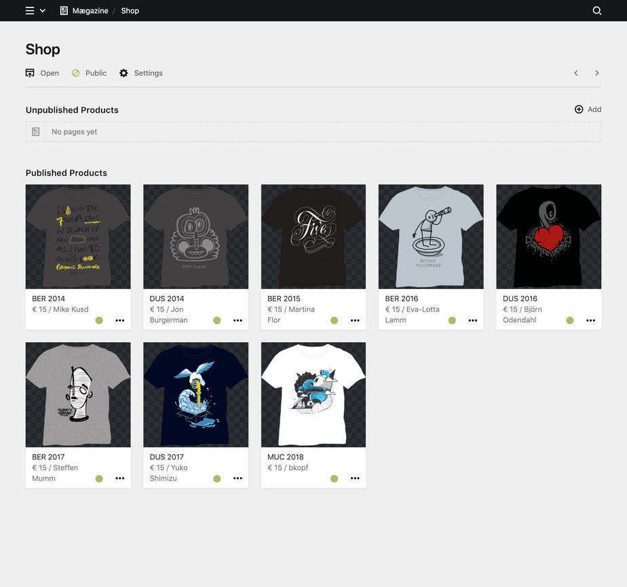The image size is (627, 587).
Task: Click the Public status button
Action: [90, 73]
